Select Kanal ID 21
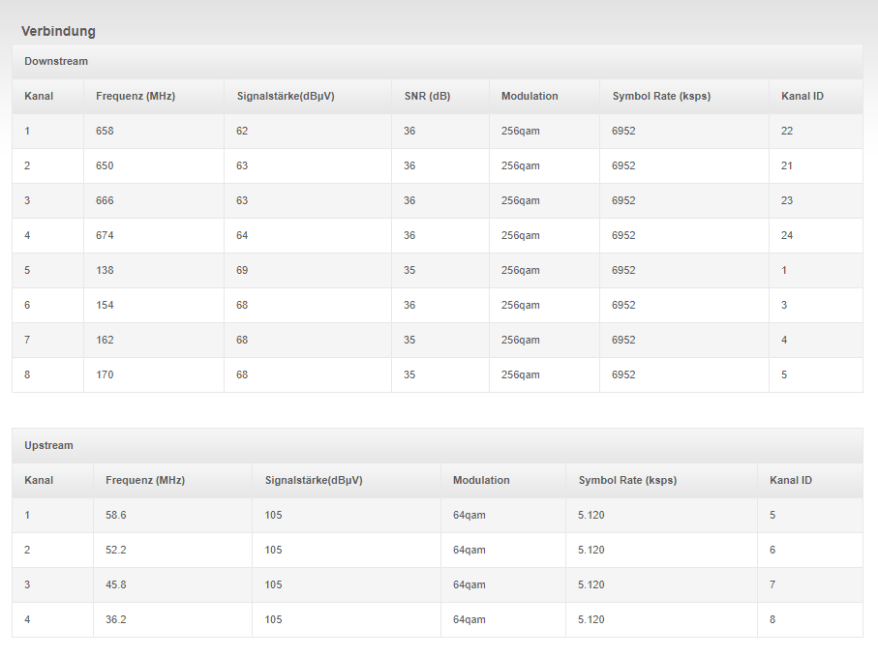 tap(787, 165)
